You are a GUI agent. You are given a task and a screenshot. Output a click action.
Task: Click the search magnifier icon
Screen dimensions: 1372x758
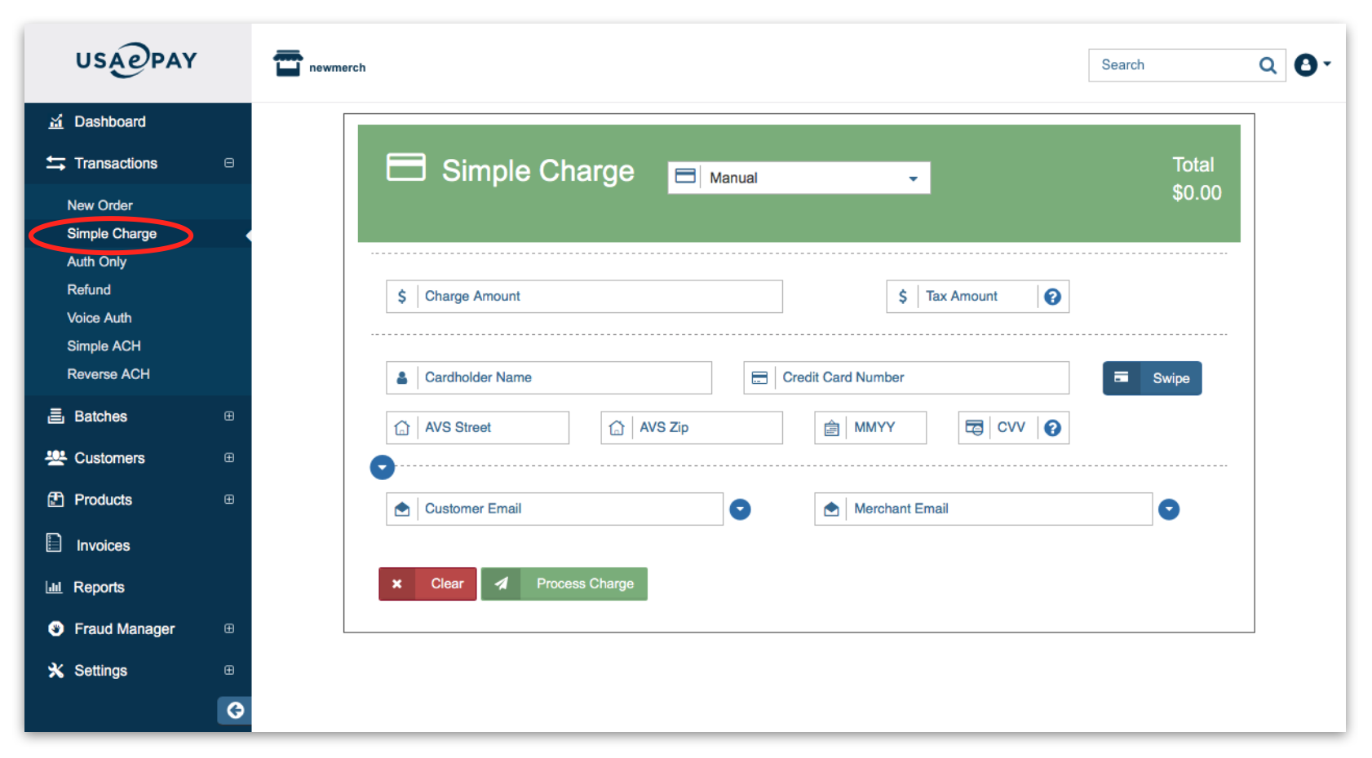pos(1267,65)
